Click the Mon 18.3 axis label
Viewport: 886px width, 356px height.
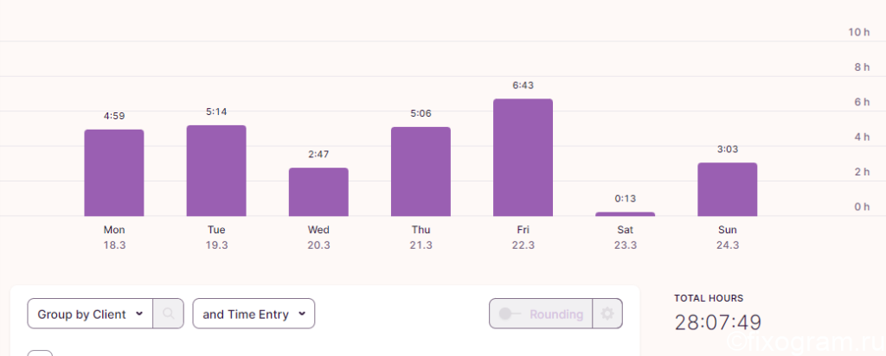(114, 238)
